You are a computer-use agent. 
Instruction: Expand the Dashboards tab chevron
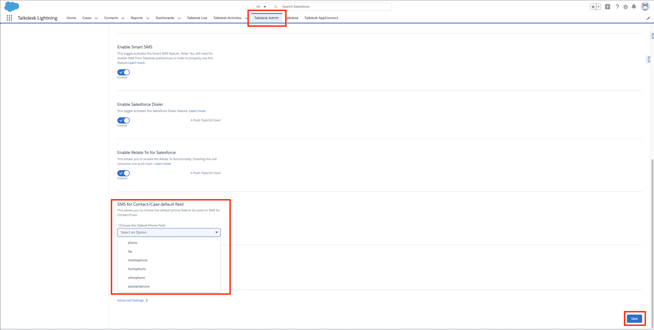tap(179, 18)
